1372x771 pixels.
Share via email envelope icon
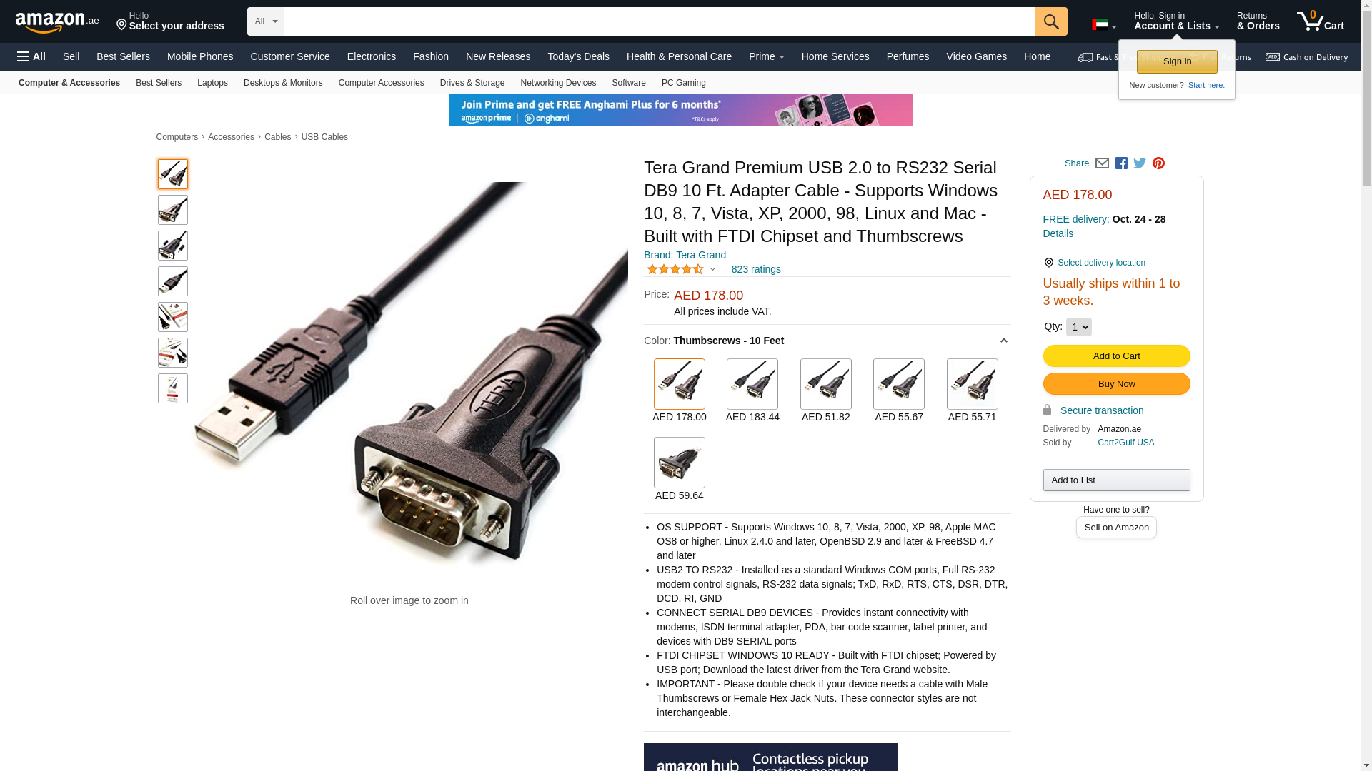[x=1102, y=163]
